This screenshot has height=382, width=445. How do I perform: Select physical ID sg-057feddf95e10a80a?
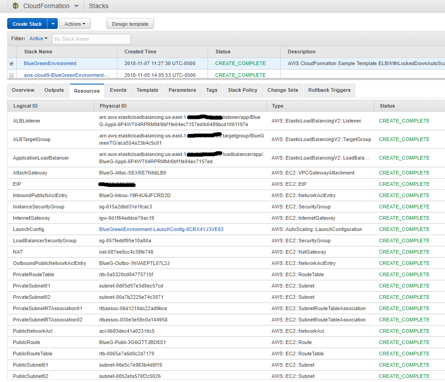point(125,241)
